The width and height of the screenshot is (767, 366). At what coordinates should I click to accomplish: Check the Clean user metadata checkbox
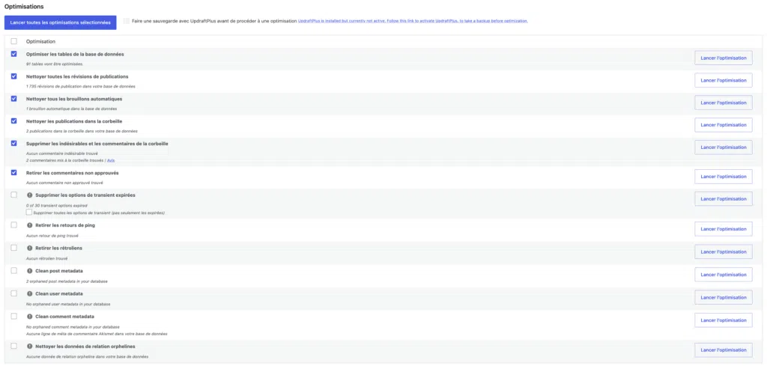[13, 293]
